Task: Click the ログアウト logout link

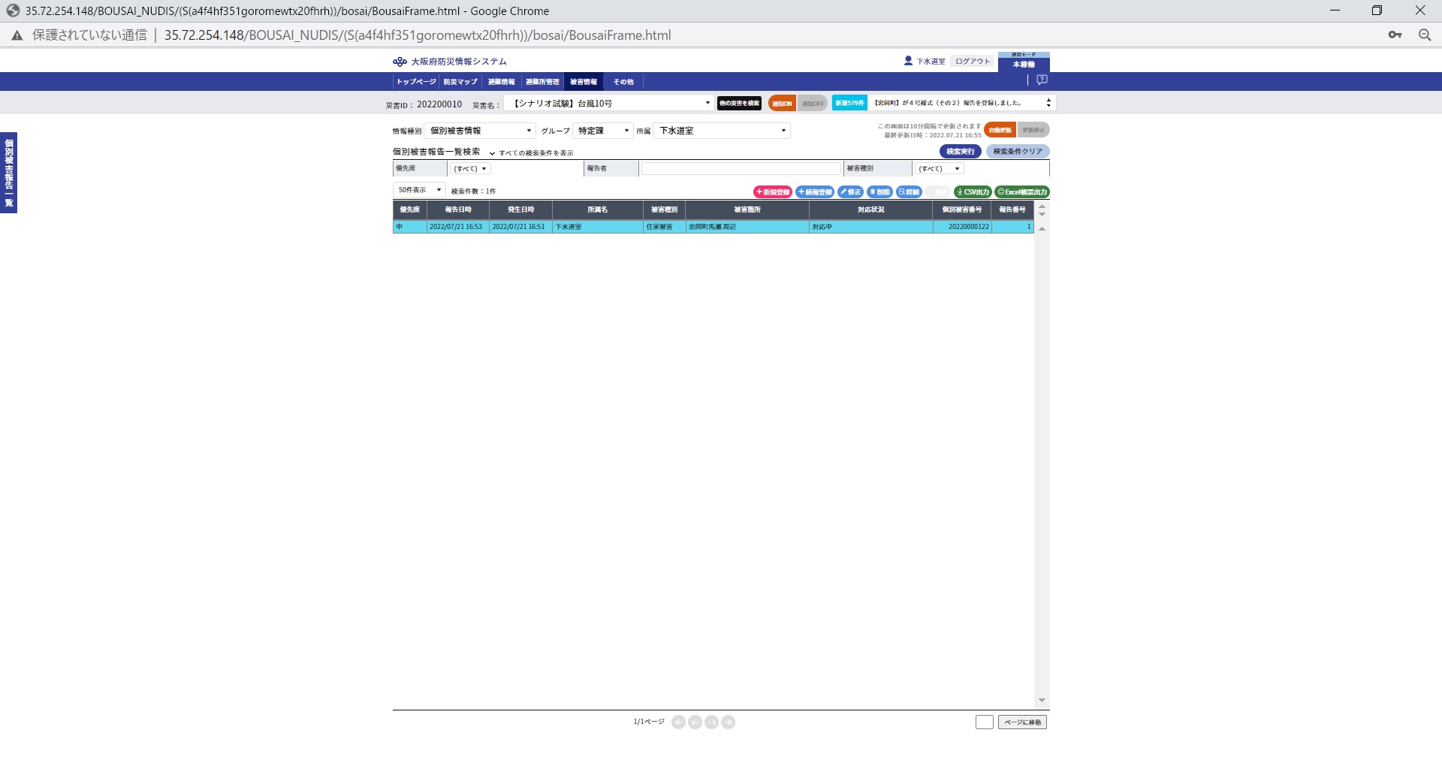Action: tap(973, 62)
